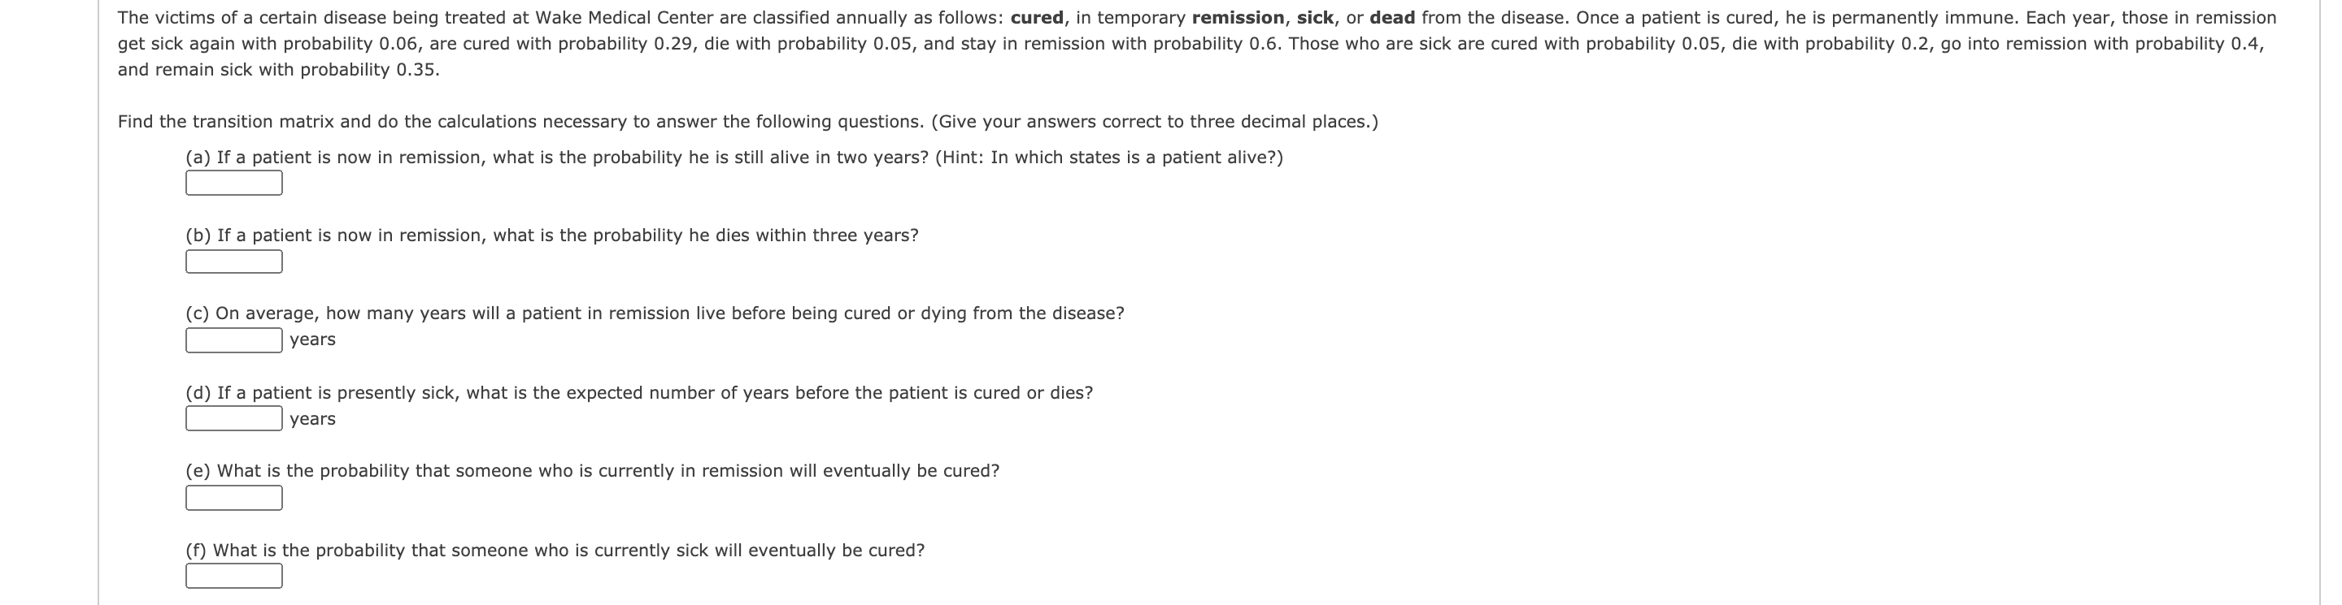Select the answer field for part (d) years
This screenshot has width=2342, height=605.
coord(233,419)
